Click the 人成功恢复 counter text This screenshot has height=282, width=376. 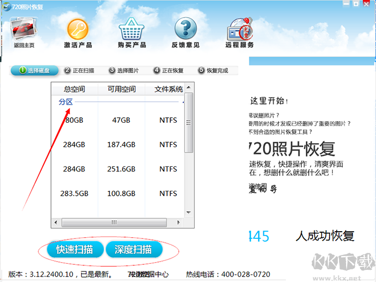coord(325,236)
